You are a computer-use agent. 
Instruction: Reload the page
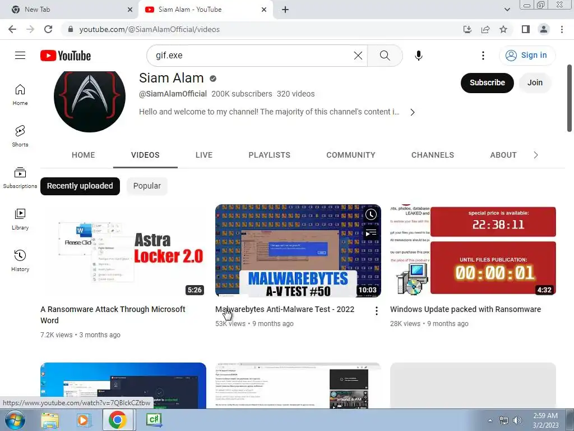tap(48, 29)
